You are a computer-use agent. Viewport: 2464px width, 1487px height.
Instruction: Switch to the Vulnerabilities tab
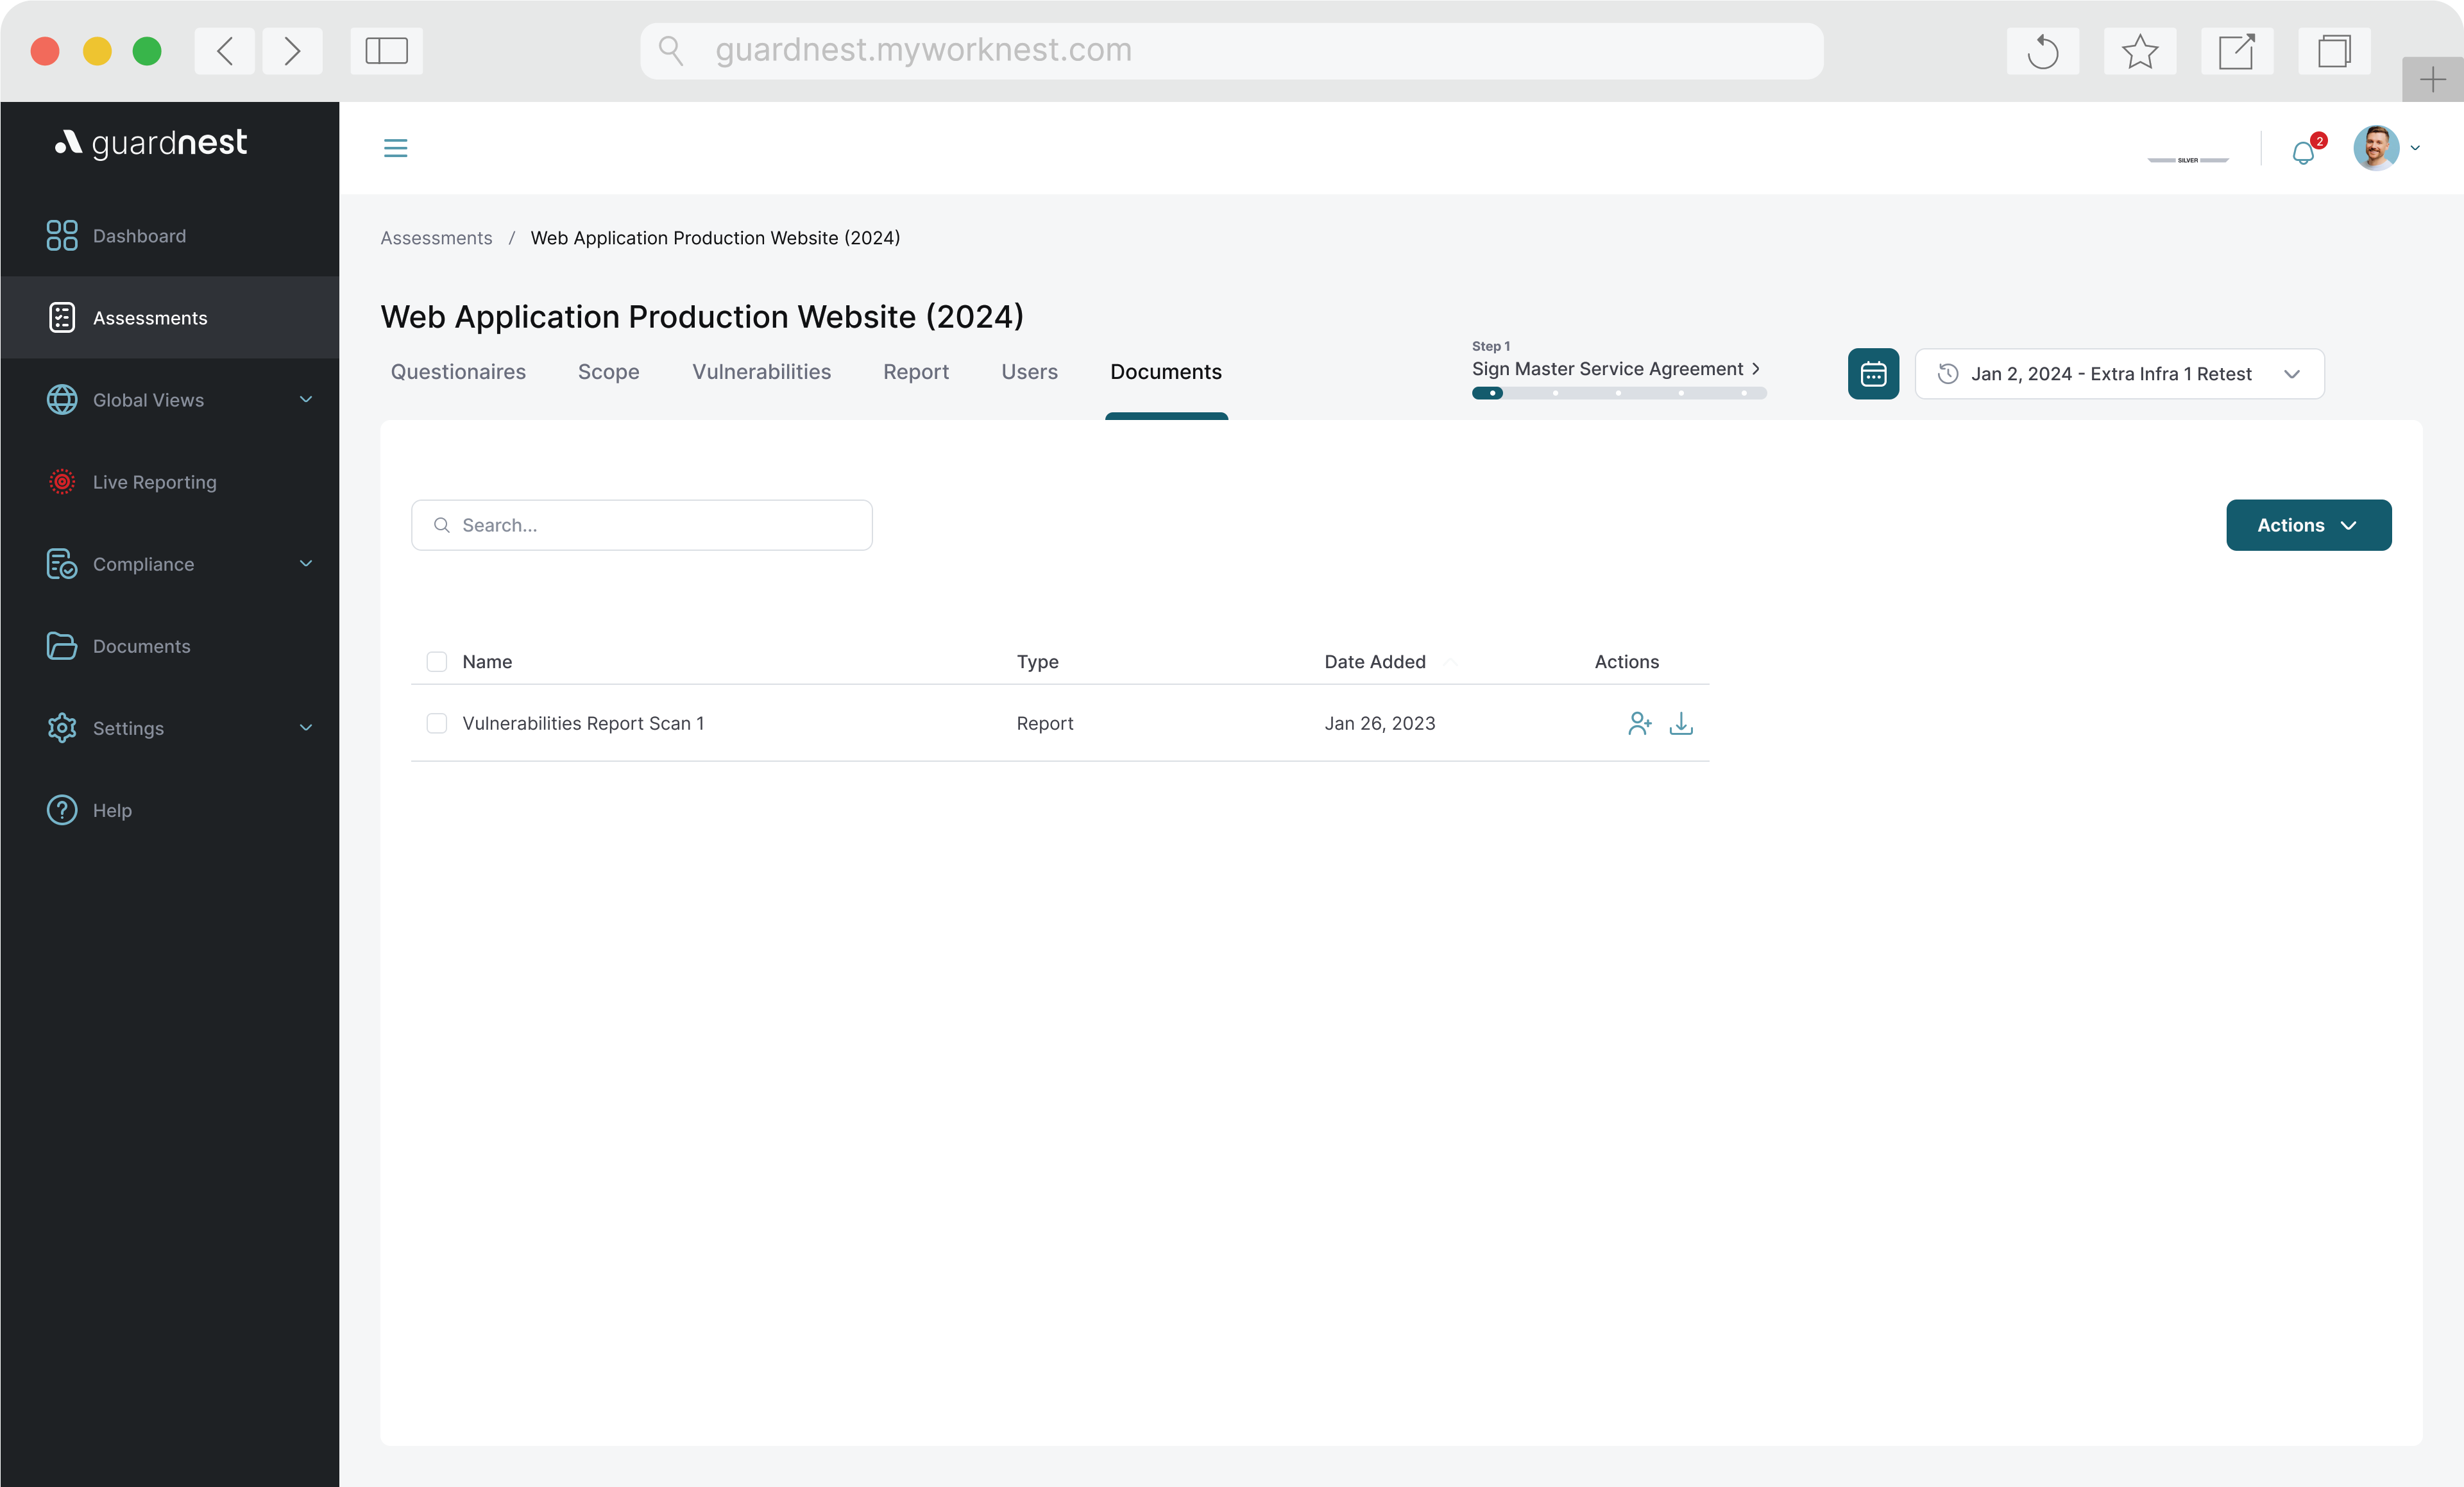pos(761,372)
